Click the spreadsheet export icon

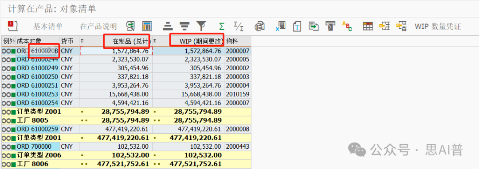tap(280, 26)
